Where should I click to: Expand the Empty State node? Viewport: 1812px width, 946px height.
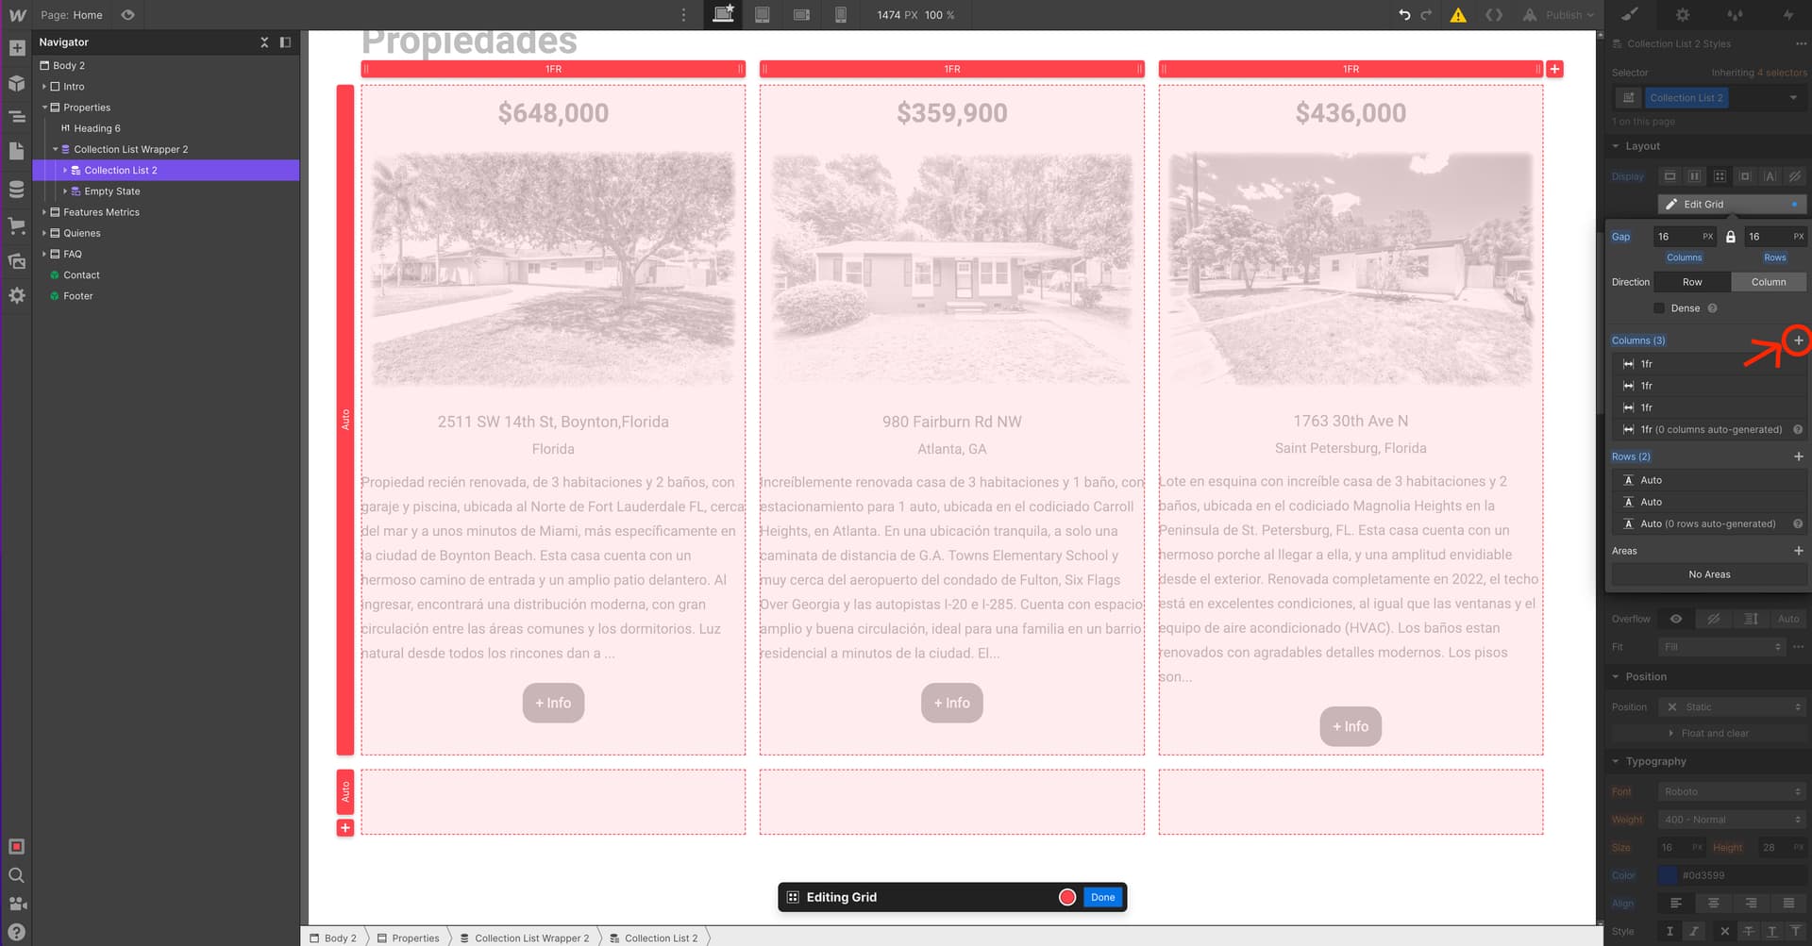point(65,191)
